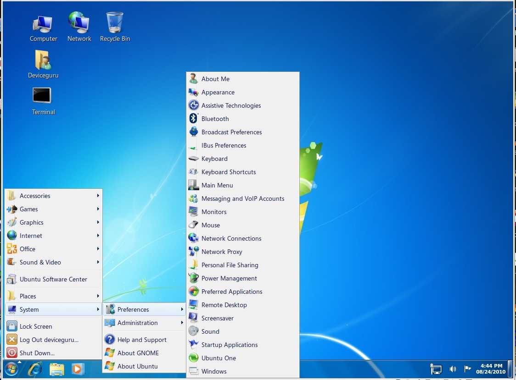Open Main Menu editor entry
The width and height of the screenshot is (516, 380).
click(243, 185)
